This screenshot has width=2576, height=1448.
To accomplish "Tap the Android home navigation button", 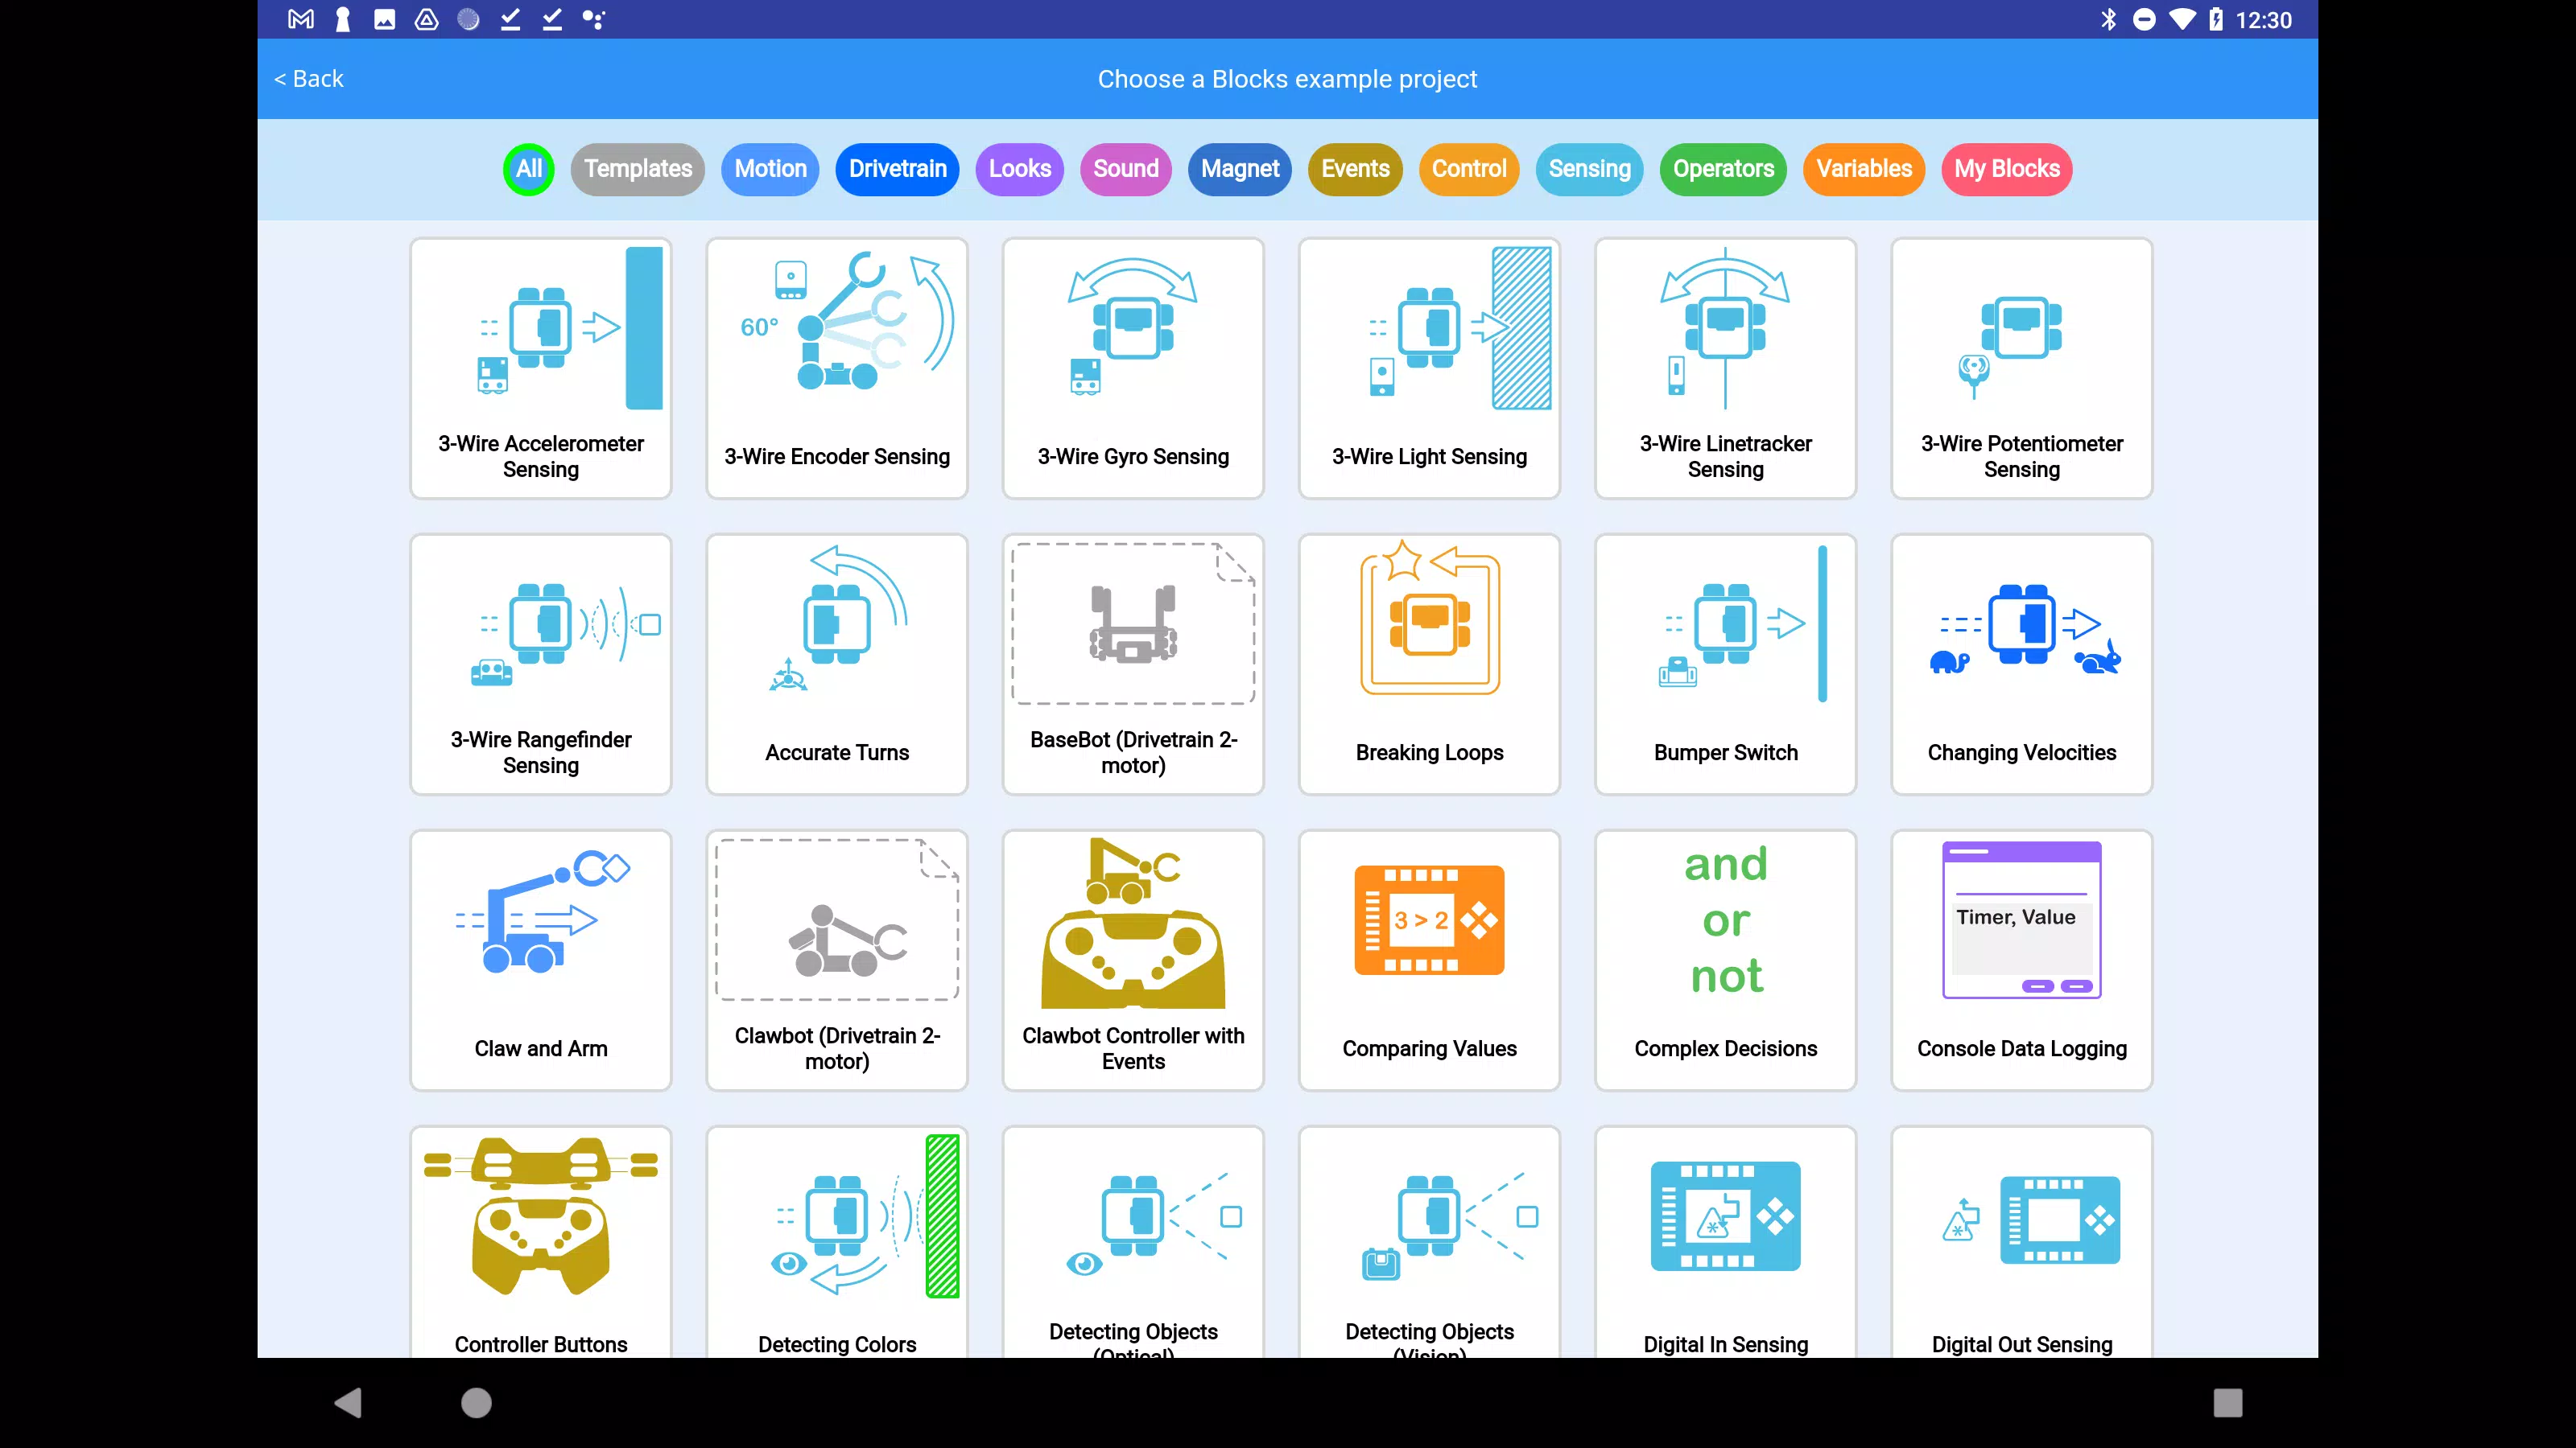I will click(x=476, y=1402).
